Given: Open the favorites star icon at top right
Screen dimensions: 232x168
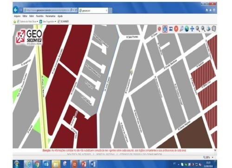Looking at the screenshot, I should pos(211,10).
